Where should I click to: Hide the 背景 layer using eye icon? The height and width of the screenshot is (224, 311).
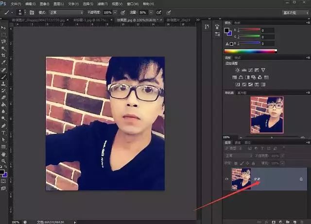pyautogui.click(x=227, y=179)
